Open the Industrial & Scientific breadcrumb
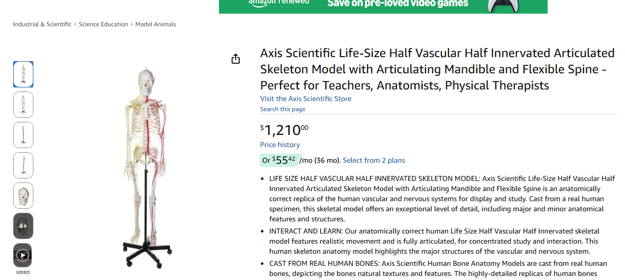Screen dimensions: 625x280 click(x=42, y=24)
